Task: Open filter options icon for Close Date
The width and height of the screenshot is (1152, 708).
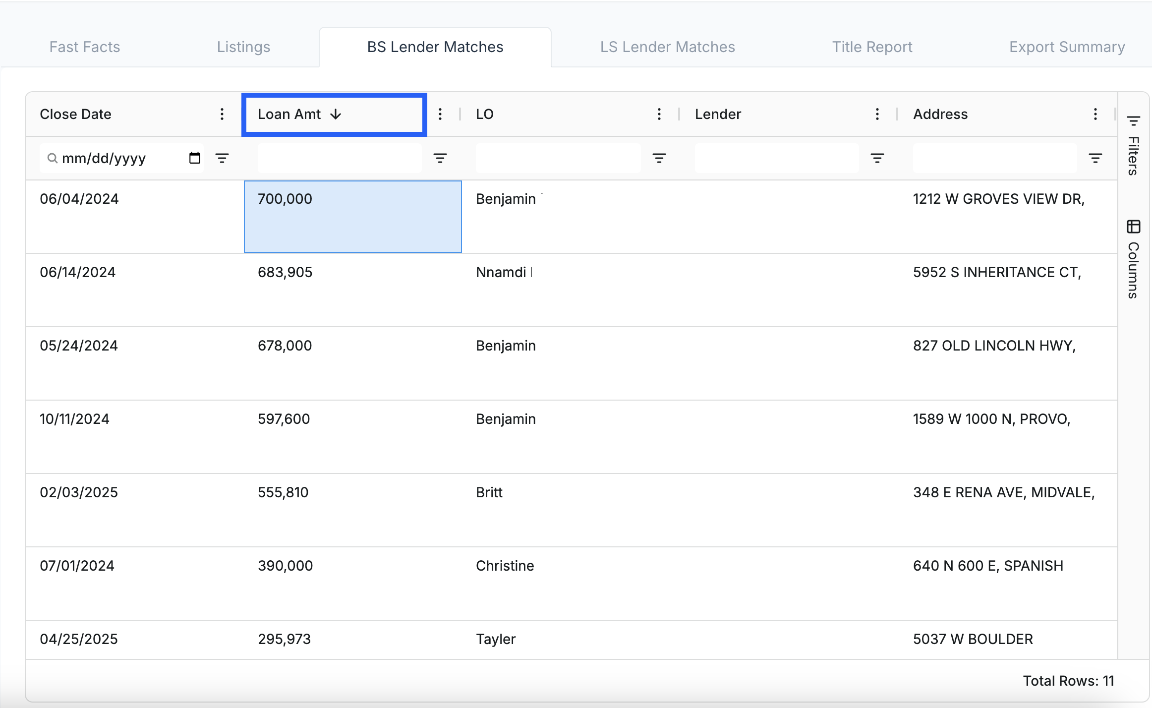Action: coord(222,158)
